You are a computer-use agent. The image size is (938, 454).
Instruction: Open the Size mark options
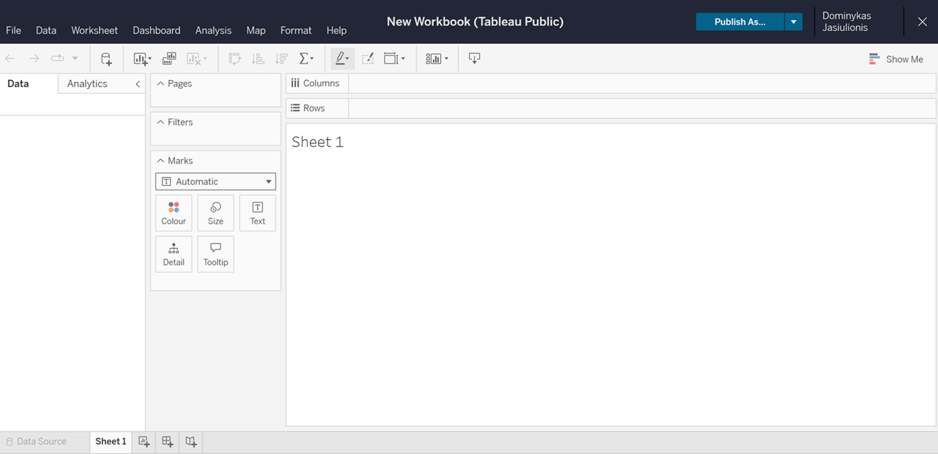[215, 213]
